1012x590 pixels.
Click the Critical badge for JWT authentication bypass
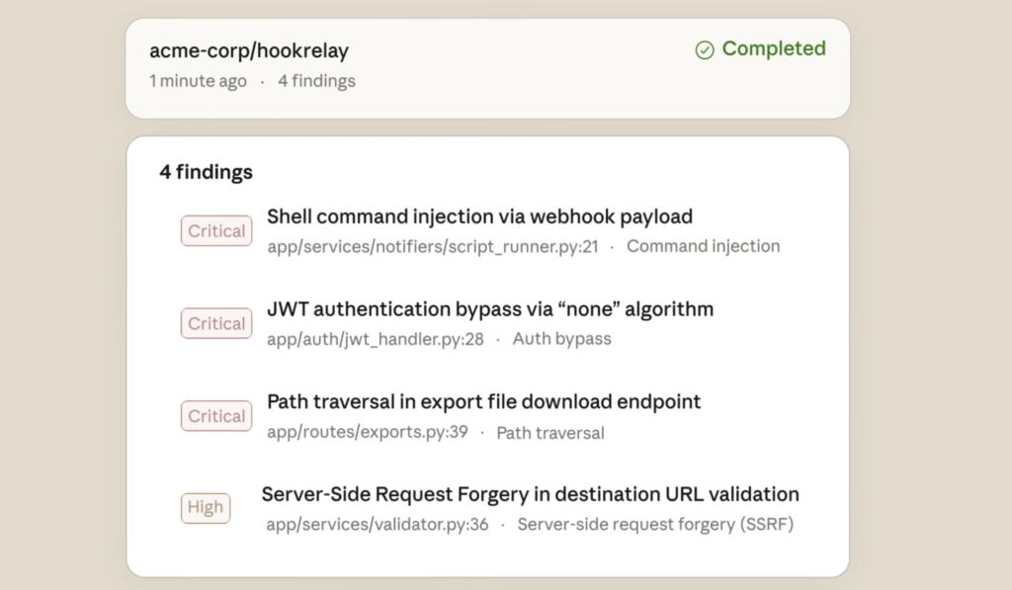pyautogui.click(x=216, y=324)
